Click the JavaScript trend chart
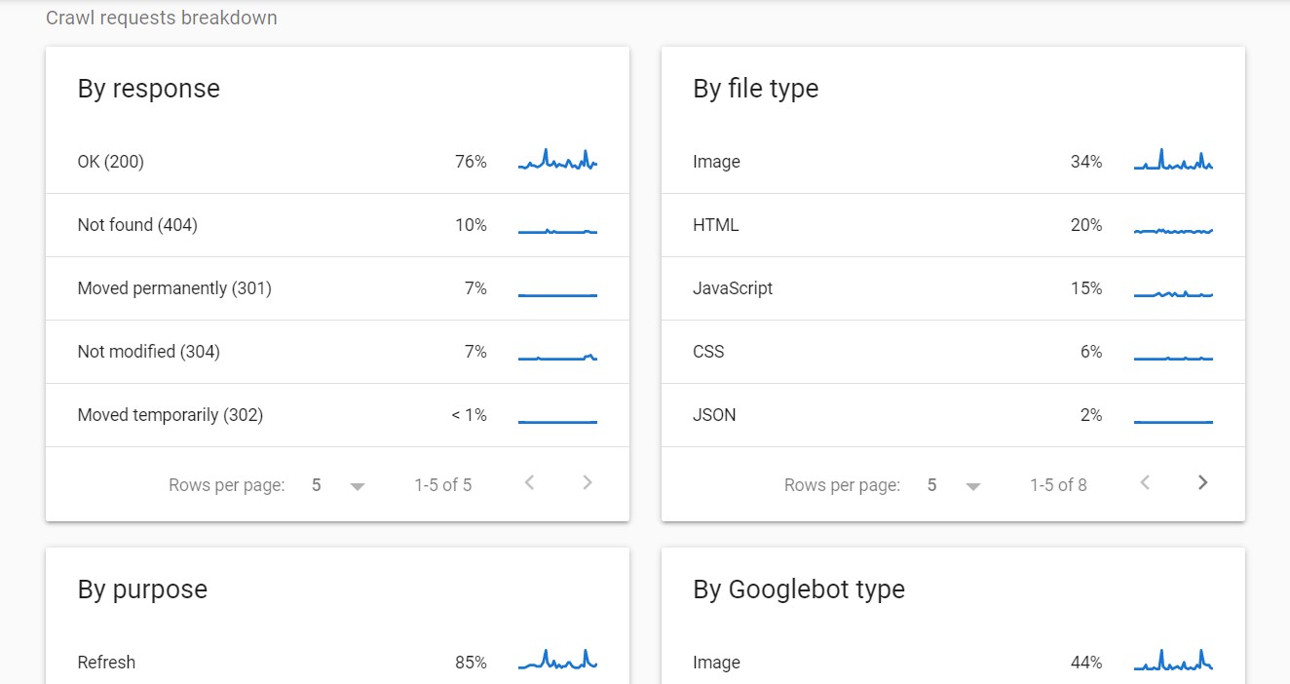 (1173, 288)
